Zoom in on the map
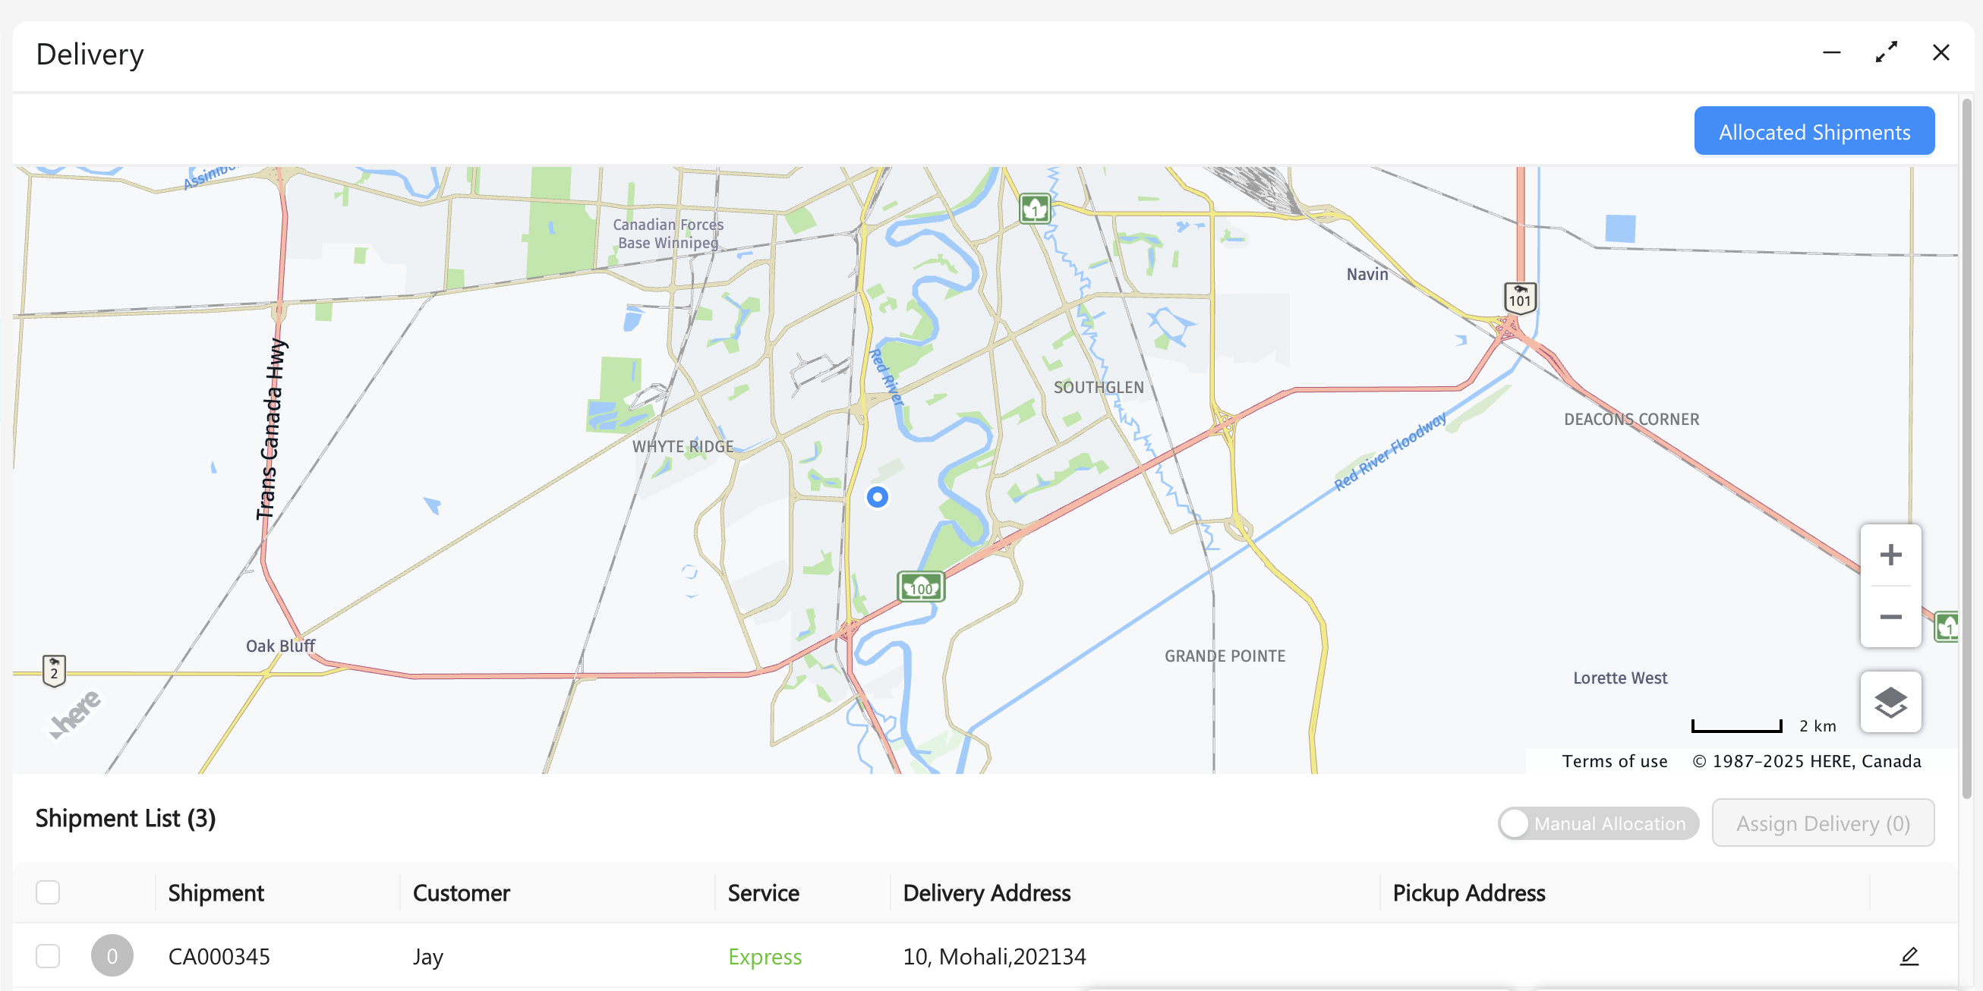This screenshot has height=991, width=1983. click(1890, 555)
